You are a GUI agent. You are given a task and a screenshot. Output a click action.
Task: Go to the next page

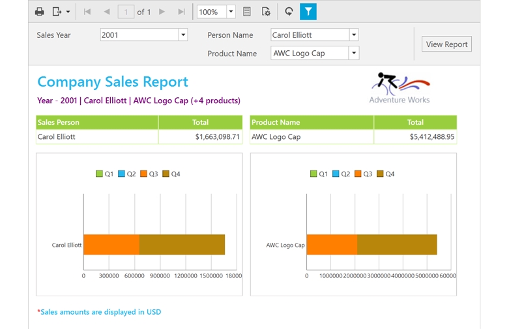click(x=162, y=12)
